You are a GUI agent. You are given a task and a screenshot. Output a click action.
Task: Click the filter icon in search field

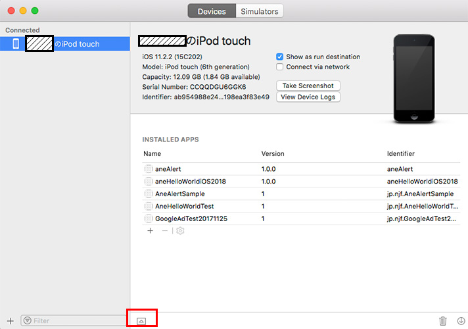tap(28, 320)
